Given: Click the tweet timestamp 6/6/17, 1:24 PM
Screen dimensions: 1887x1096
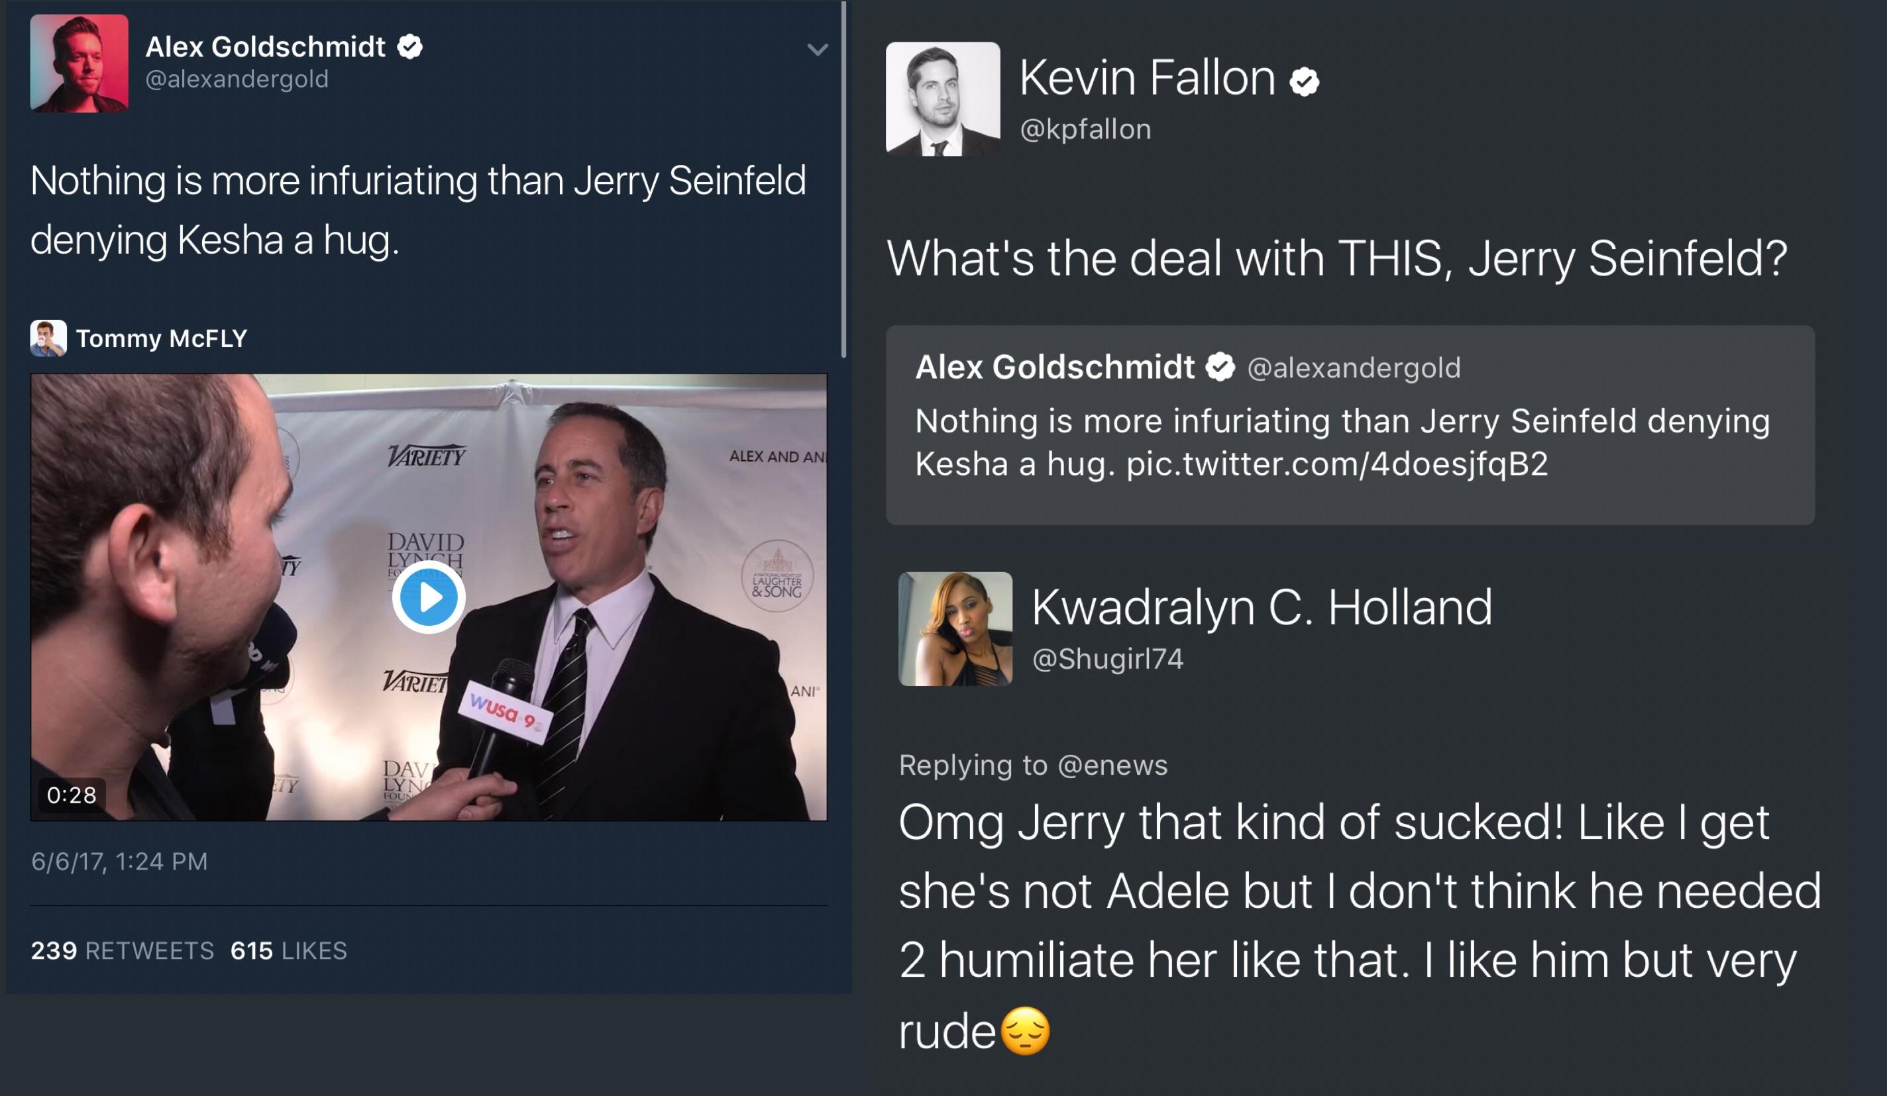Looking at the screenshot, I should (119, 862).
